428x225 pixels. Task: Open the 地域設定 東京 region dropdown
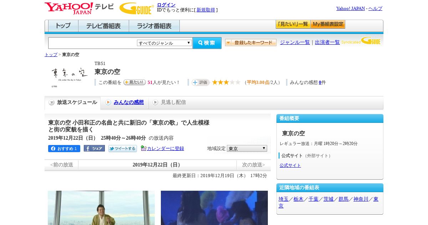247,148
